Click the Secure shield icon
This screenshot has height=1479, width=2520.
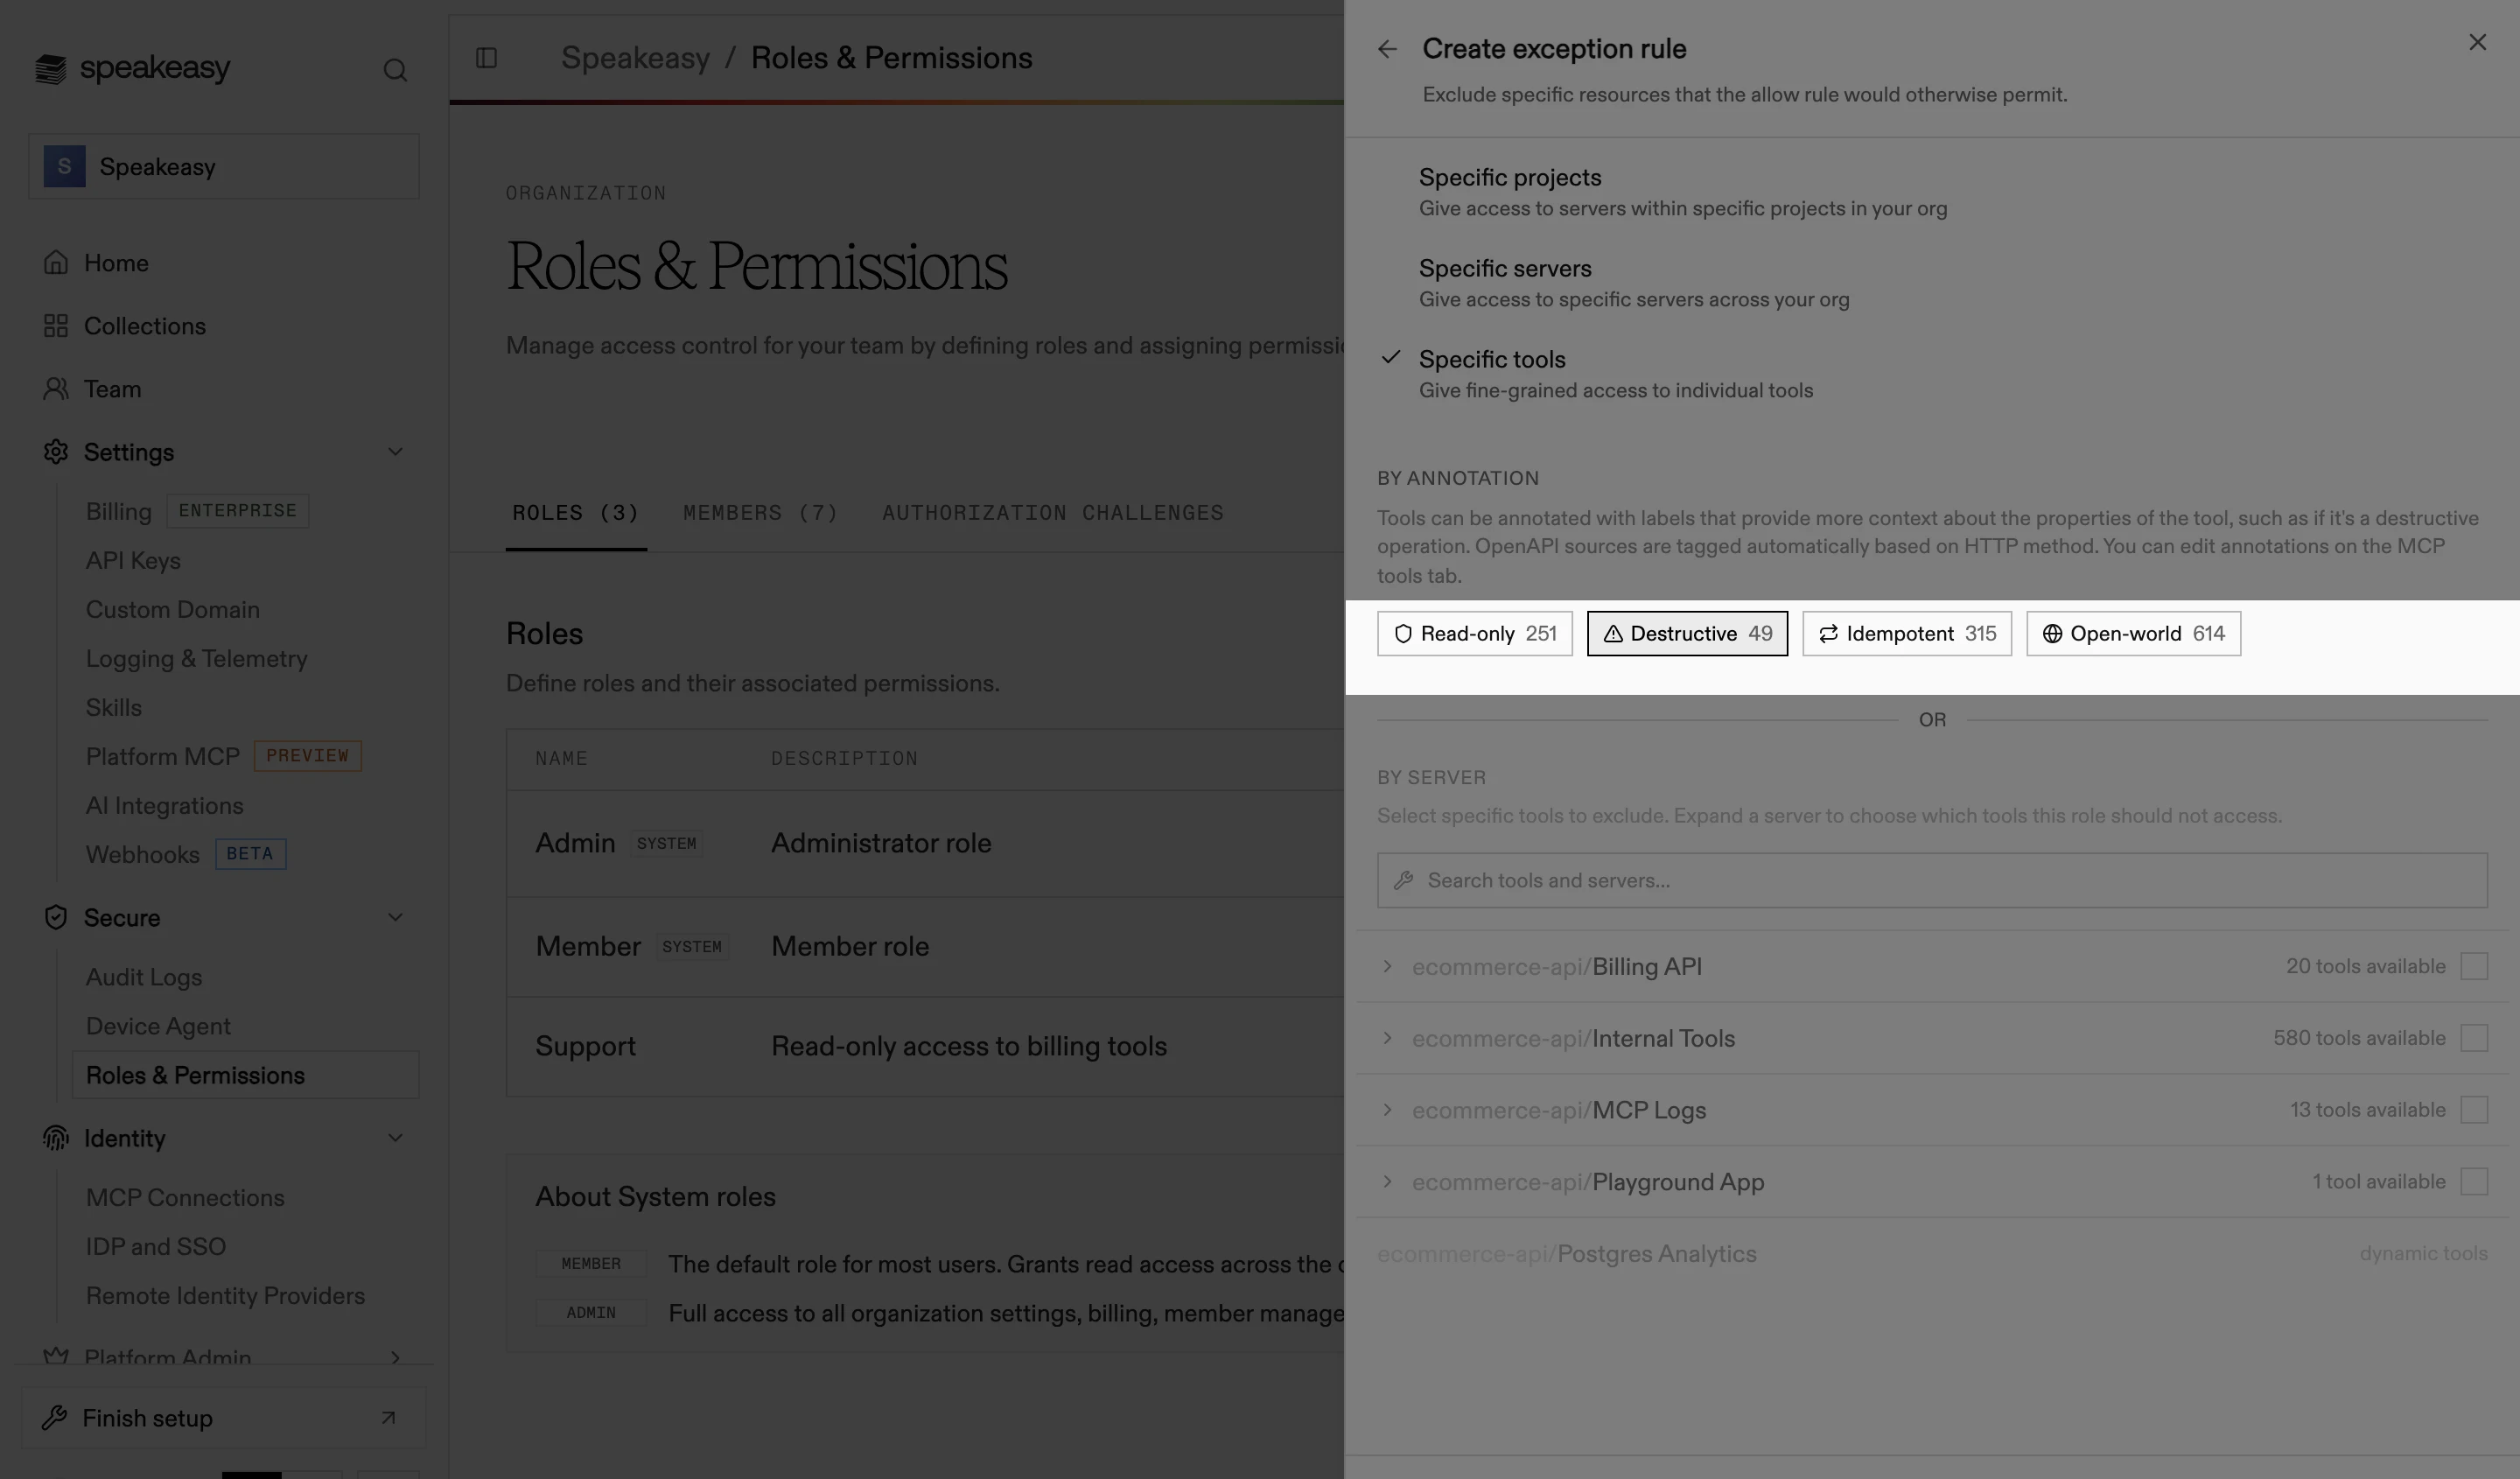(56, 917)
